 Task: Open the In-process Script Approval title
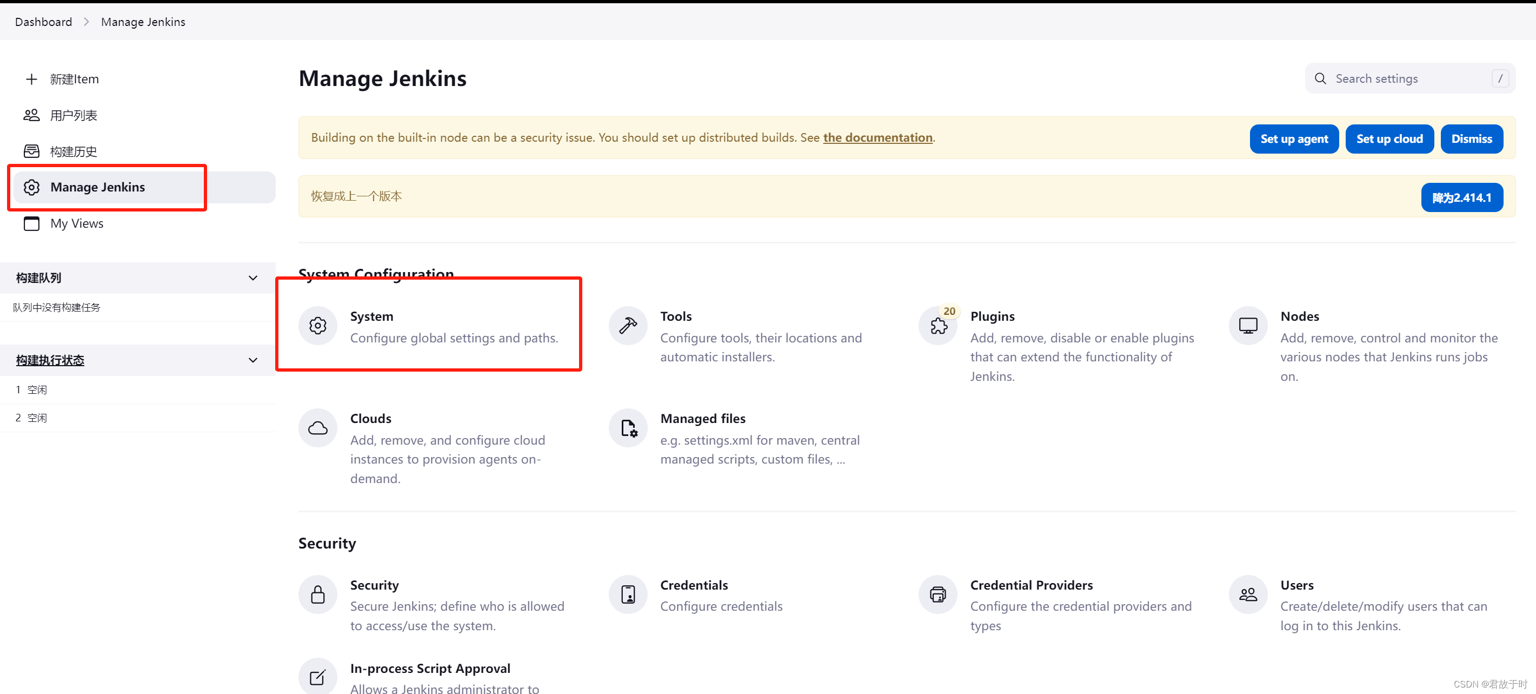pos(430,669)
